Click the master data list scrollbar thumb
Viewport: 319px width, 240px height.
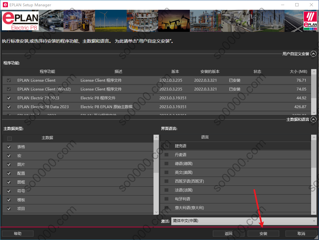pyautogui.click(x=156, y=156)
